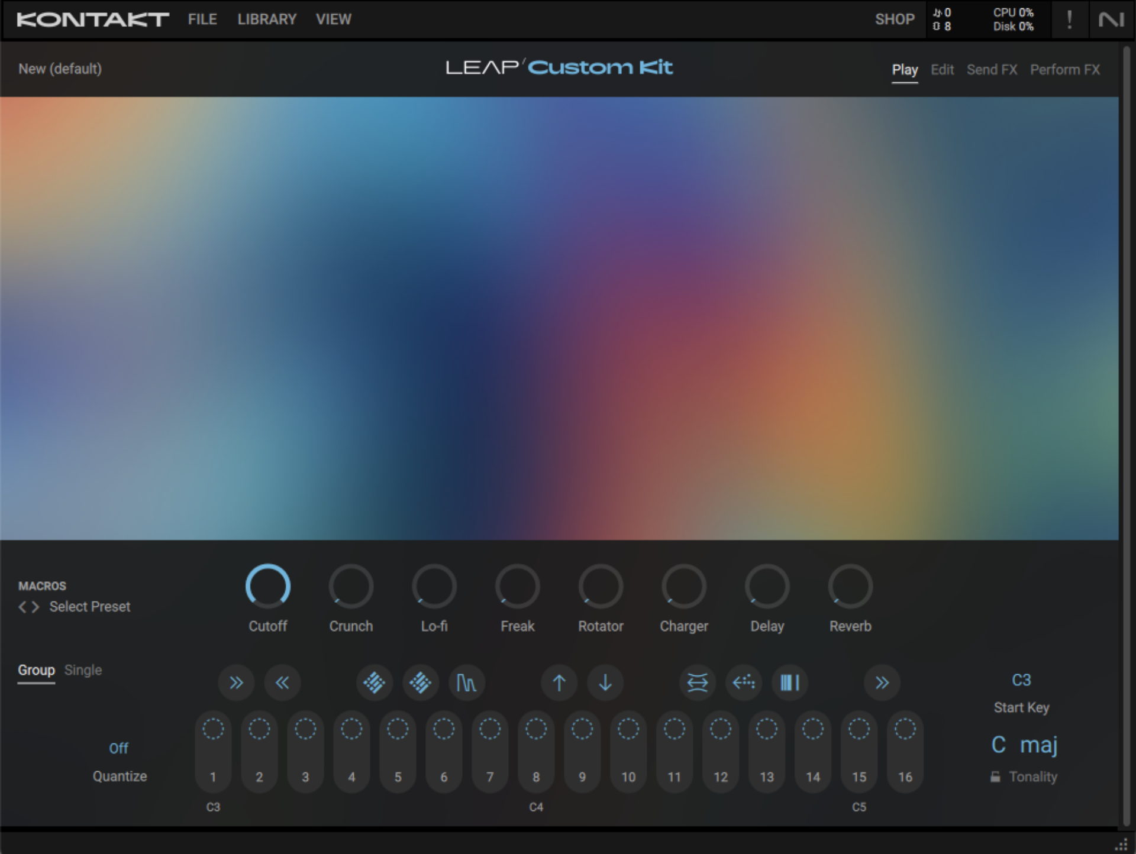Transpose pattern up with the up arrow icon

pos(559,682)
